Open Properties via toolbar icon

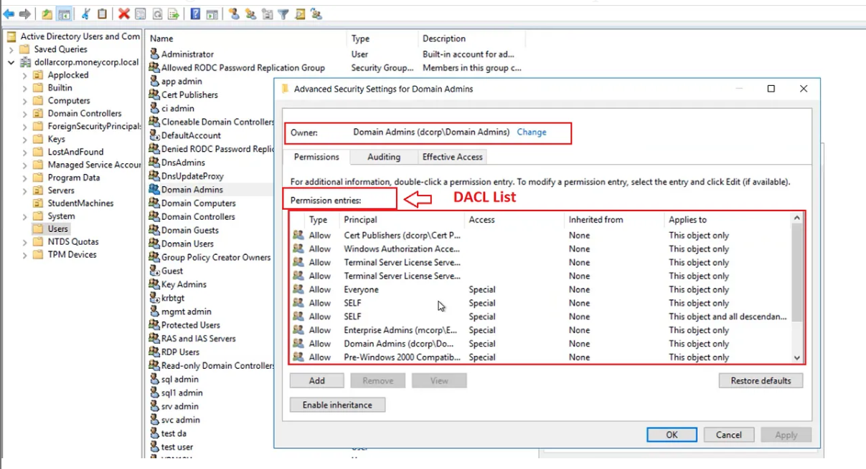click(x=140, y=14)
